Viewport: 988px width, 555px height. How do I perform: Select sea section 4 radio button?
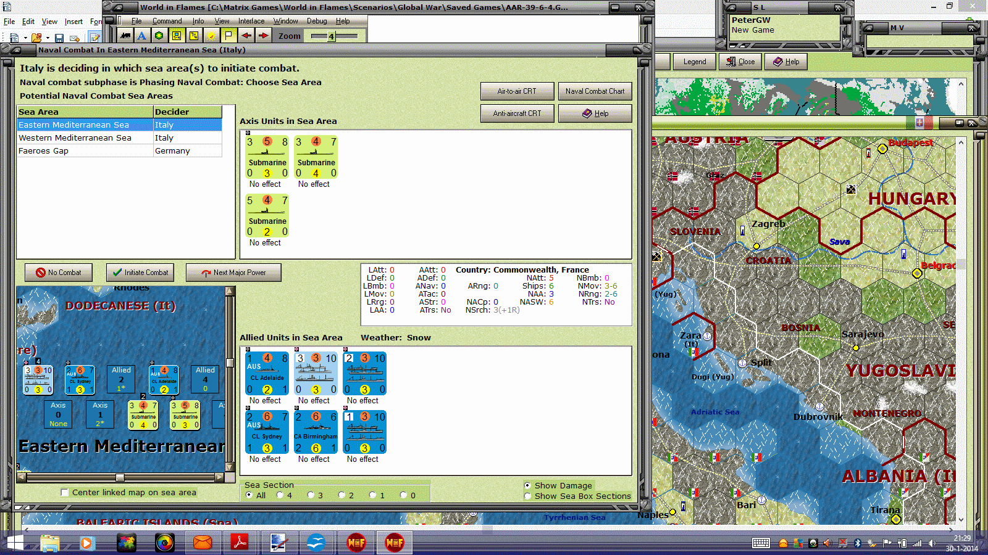tap(280, 495)
